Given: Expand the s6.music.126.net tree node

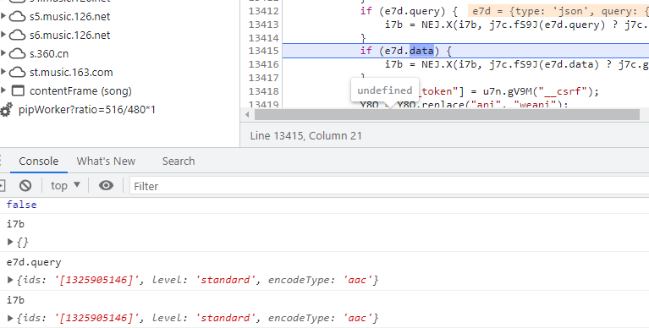Looking at the screenshot, I should [3, 35].
